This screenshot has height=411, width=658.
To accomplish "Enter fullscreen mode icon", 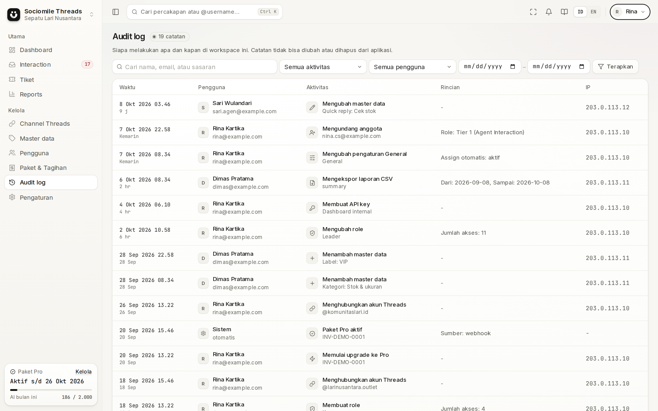I will pyautogui.click(x=533, y=12).
